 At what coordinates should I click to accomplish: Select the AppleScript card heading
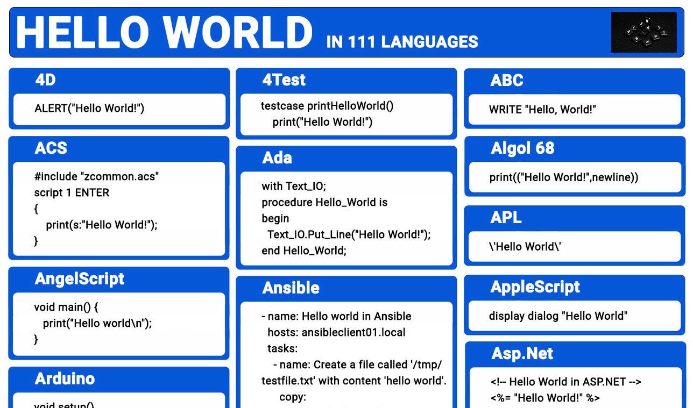pyautogui.click(x=535, y=287)
